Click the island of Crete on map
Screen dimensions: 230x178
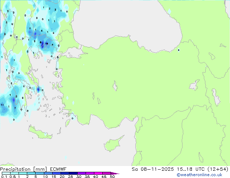(40, 133)
